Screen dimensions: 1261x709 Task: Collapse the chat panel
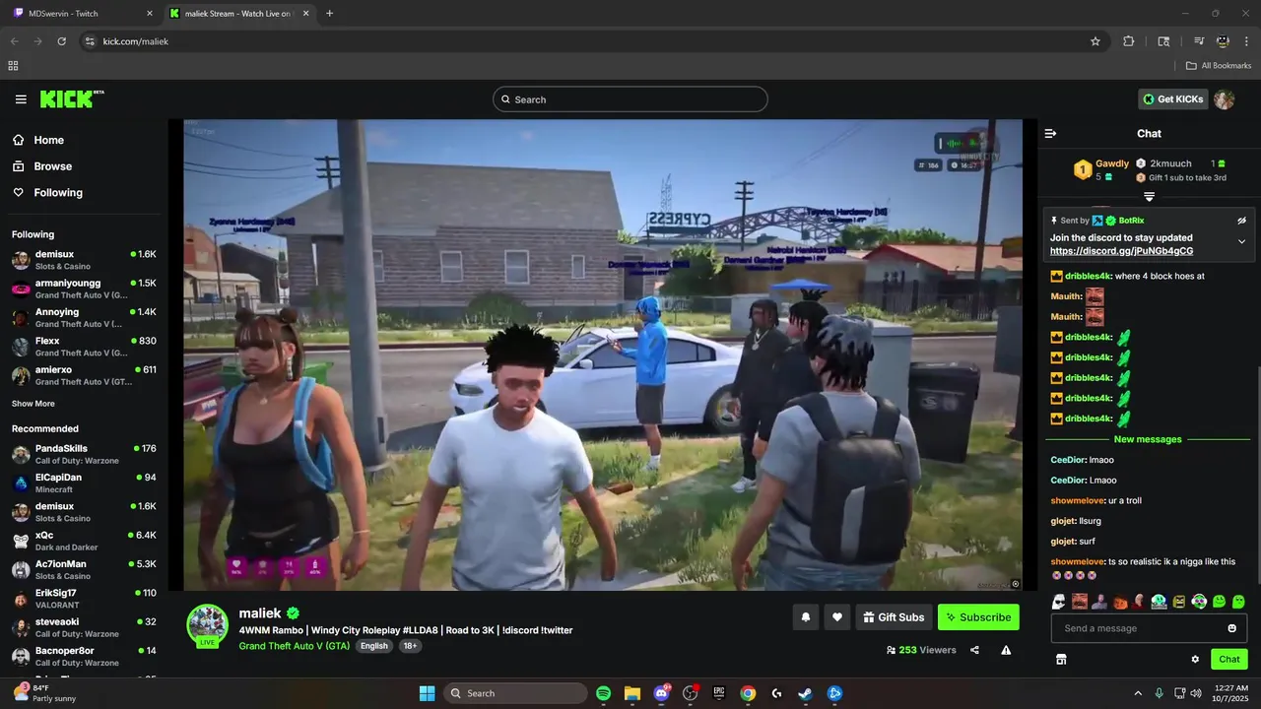pos(1050,133)
